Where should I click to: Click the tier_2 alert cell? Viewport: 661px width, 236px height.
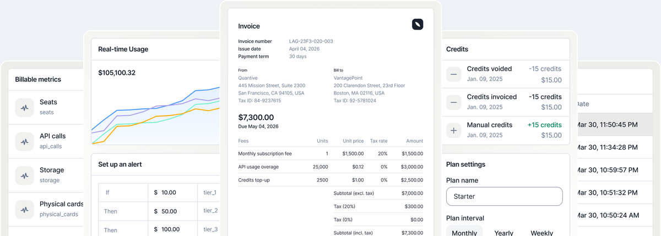(x=209, y=211)
